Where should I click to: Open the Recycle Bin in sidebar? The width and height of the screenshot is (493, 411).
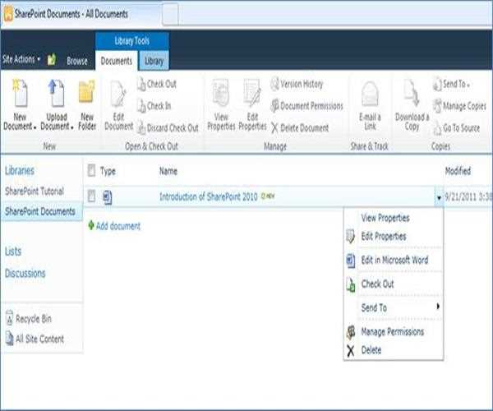[x=34, y=319]
